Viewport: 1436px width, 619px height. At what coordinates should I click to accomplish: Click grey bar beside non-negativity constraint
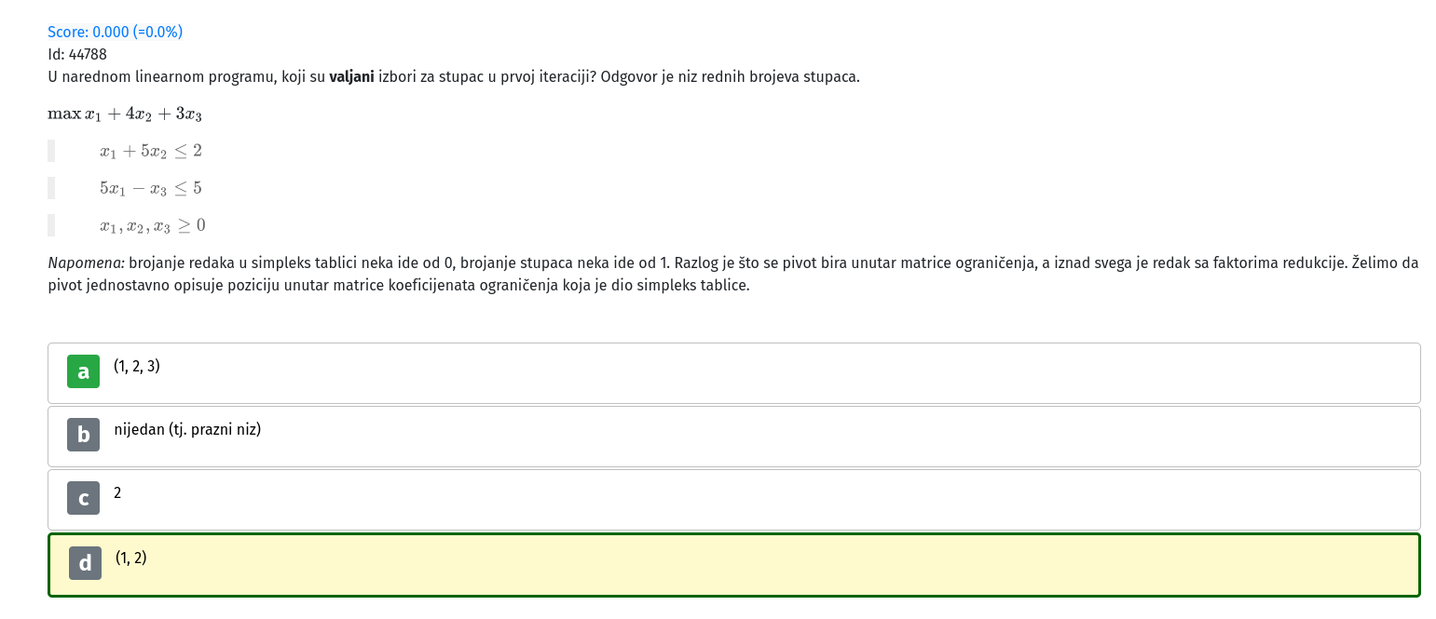51,225
